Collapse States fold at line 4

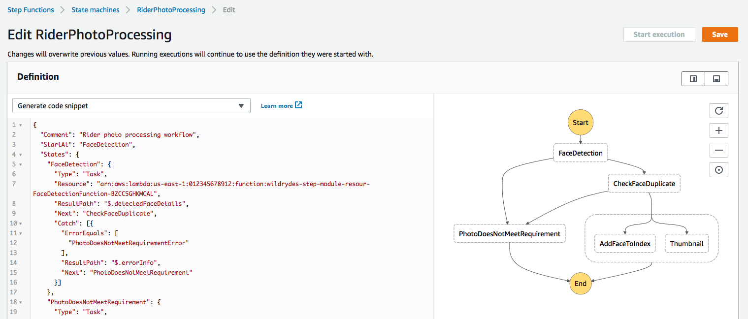pos(20,154)
